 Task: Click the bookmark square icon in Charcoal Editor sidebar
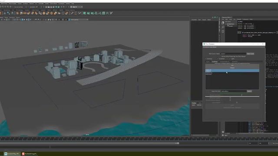(223, 32)
